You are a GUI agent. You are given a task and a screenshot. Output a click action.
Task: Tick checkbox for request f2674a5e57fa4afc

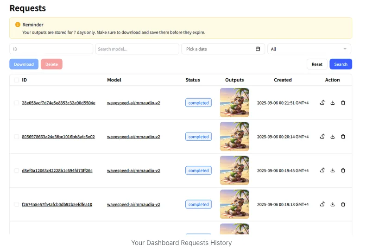click(x=17, y=204)
